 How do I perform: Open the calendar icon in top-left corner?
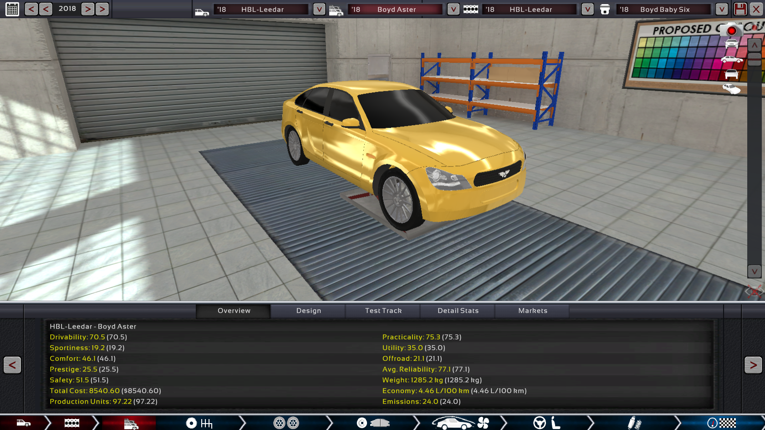(x=12, y=9)
